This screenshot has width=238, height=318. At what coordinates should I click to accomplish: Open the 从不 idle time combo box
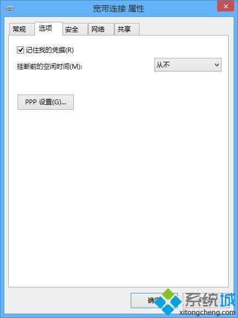tap(188, 65)
